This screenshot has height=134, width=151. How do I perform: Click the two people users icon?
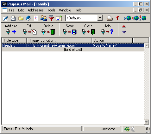(44, 18)
